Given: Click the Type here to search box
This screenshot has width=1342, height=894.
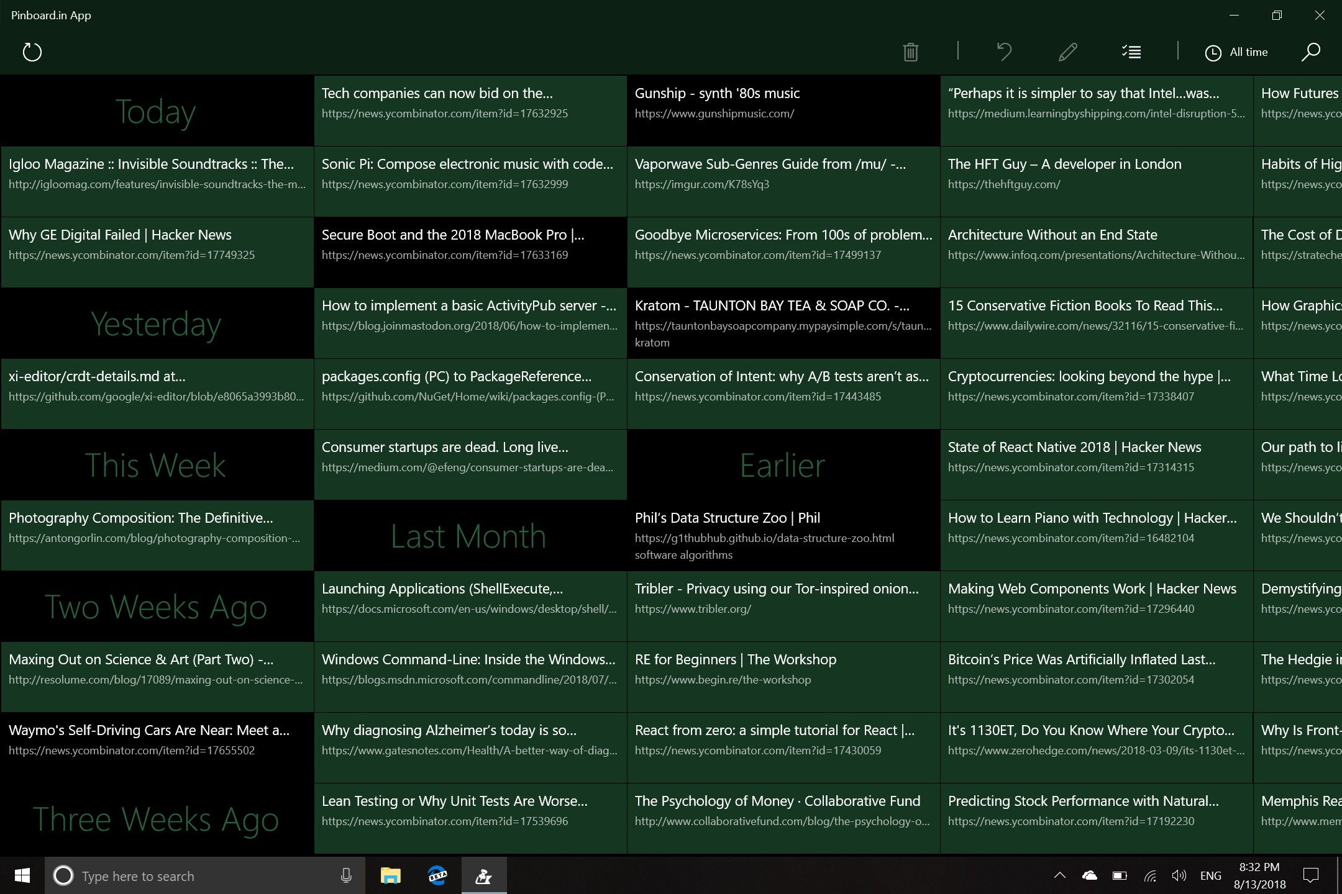Looking at the screenshot, I should (x=205, y=875).
